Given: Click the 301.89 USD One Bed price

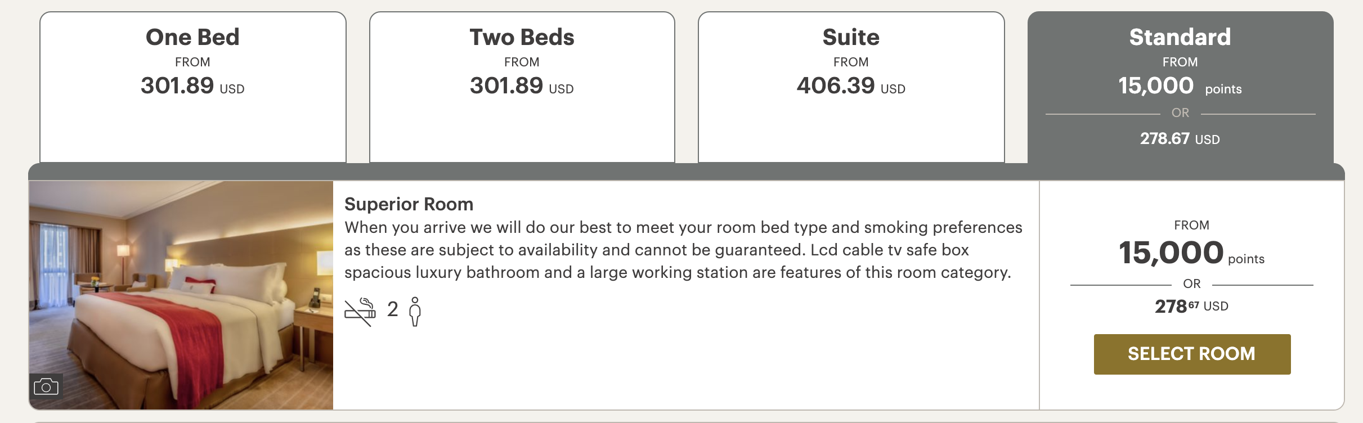Looking at the screenshot, I should [x=191, y=87].
